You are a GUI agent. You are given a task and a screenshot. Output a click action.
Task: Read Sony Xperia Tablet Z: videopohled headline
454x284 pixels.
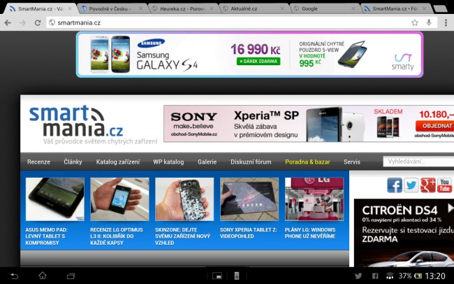click(249, 233)
